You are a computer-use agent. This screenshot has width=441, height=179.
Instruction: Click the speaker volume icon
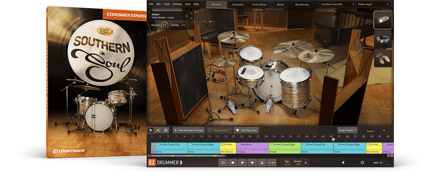tap(343, 162)
